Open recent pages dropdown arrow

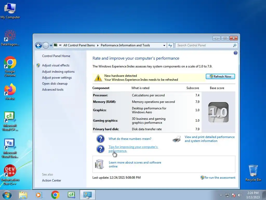[51, 46]
